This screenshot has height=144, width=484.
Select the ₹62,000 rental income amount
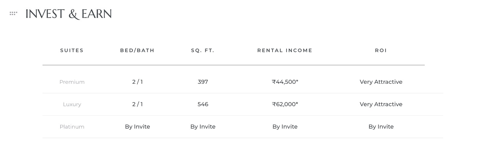(285, 104)
